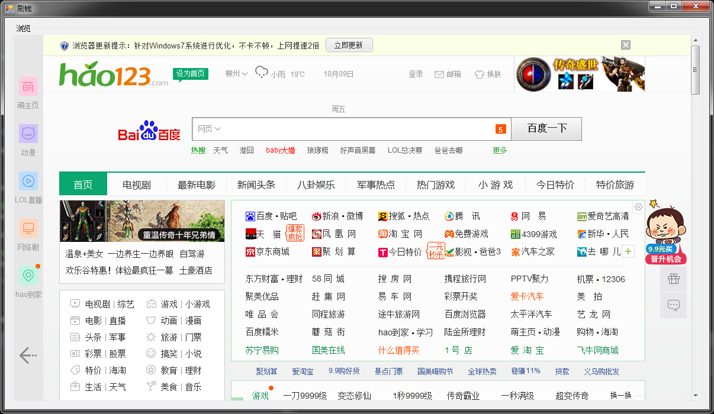This screenshot has width=714, height=414.
Task: Open the 浏览 menu
Action: pyautogui.click(x=23, y=28)
